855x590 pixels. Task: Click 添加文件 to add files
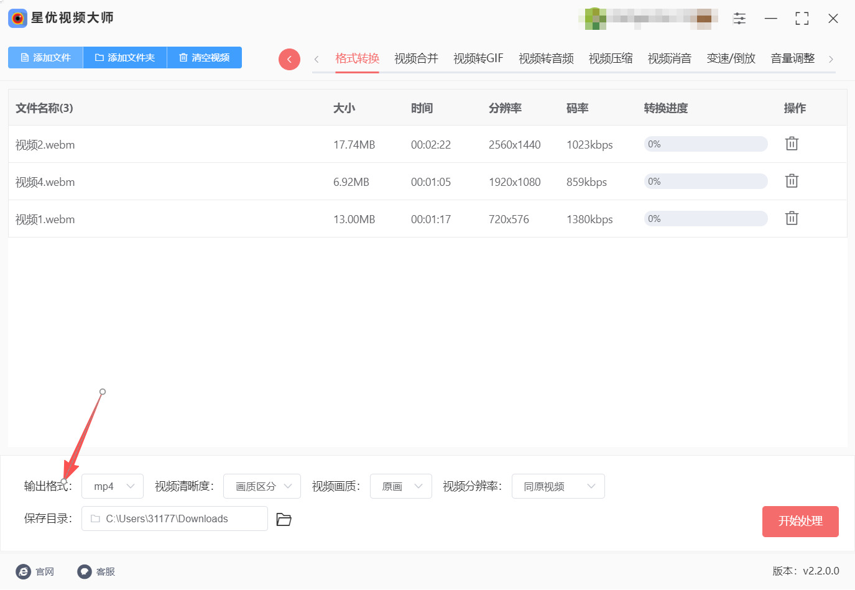pos(45,57)
